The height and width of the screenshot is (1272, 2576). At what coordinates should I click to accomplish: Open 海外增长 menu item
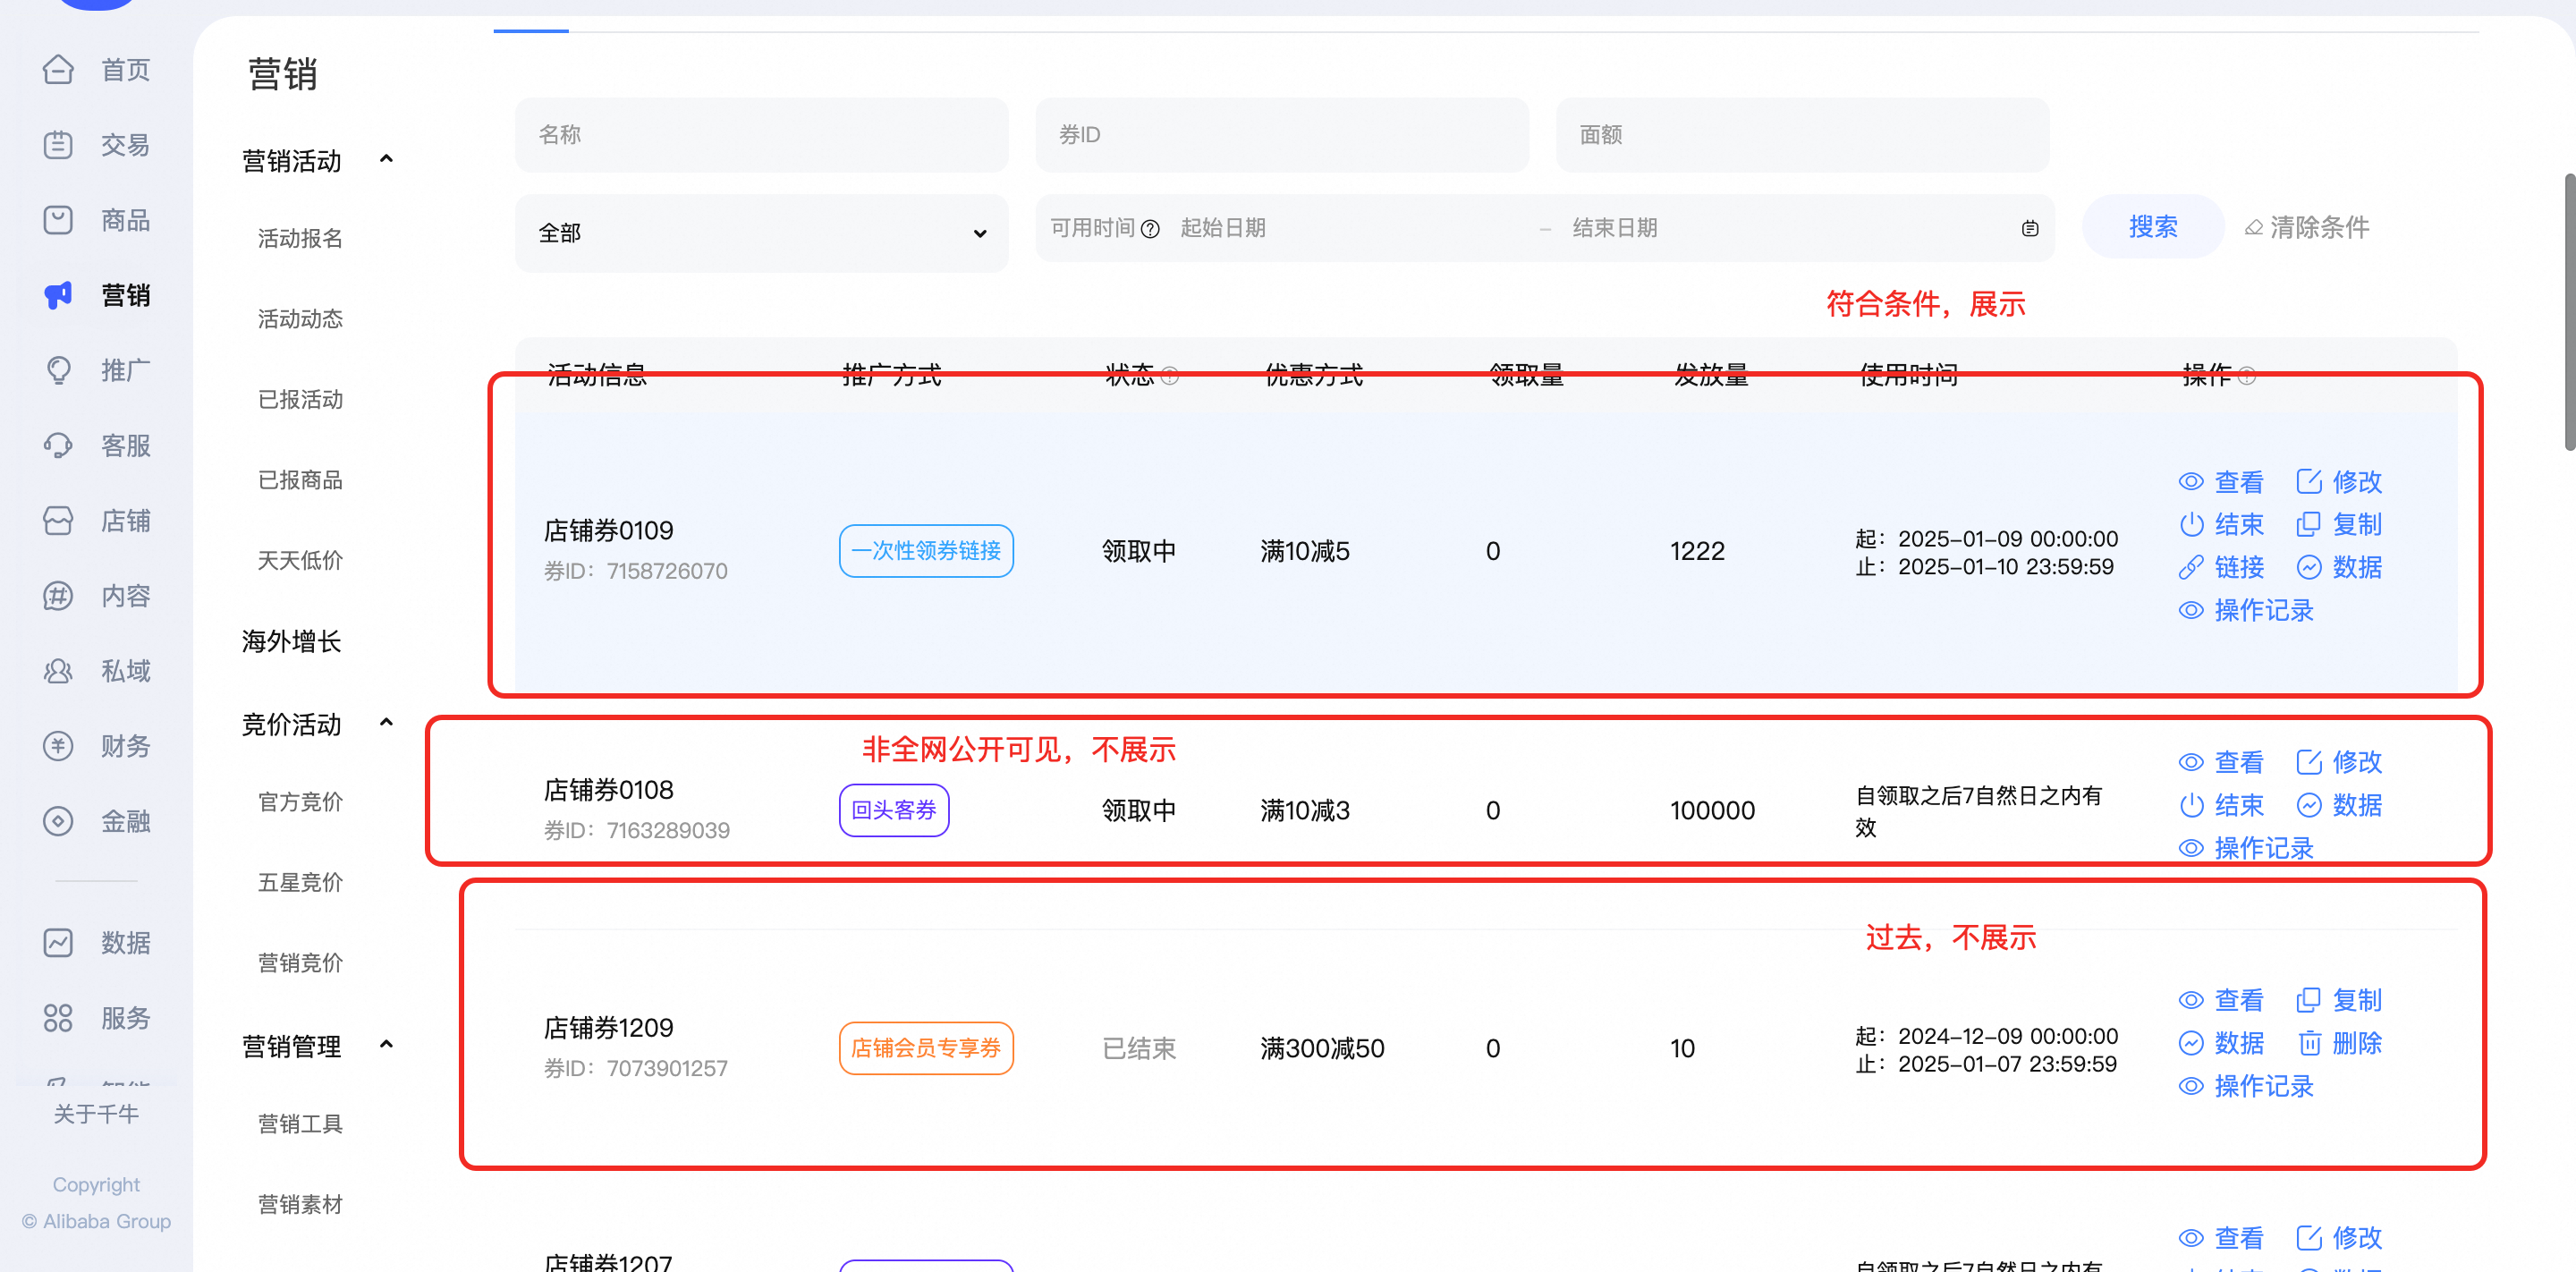tap(291, 642)
